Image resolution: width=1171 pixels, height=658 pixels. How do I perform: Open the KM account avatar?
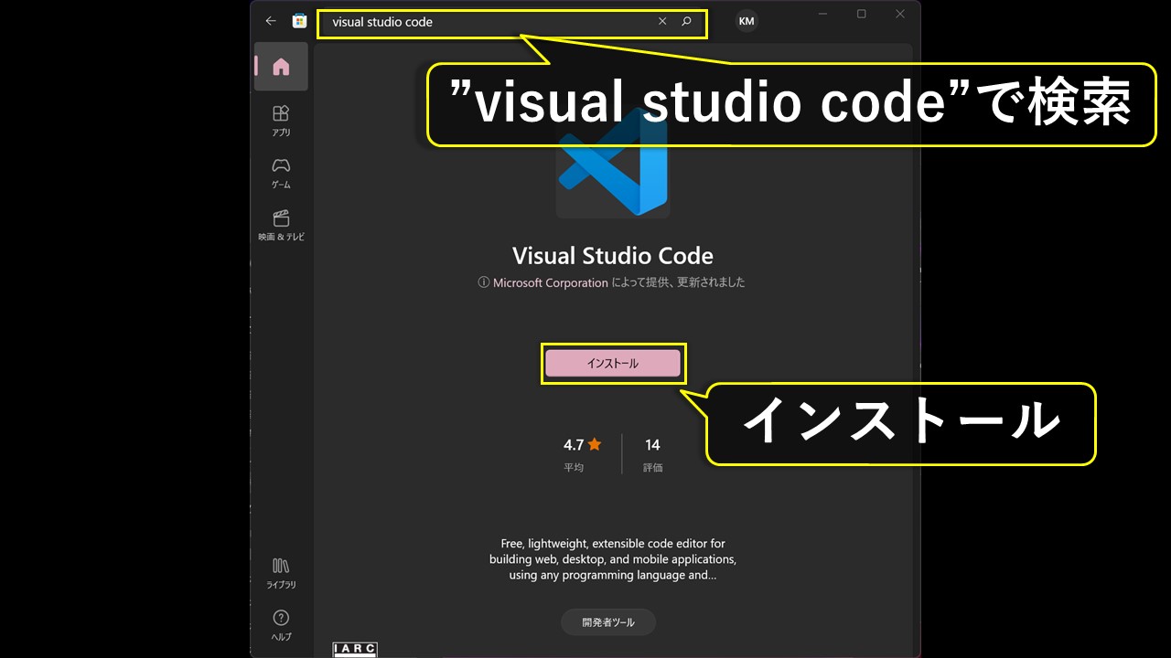point(747,21)
